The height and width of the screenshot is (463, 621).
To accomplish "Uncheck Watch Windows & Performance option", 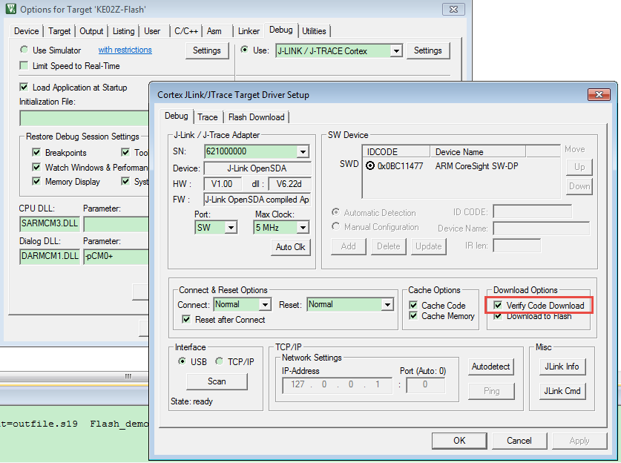I will (36, 167).
